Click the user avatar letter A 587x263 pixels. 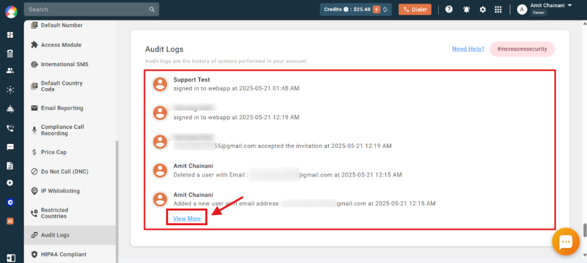(x=522, y=9)
